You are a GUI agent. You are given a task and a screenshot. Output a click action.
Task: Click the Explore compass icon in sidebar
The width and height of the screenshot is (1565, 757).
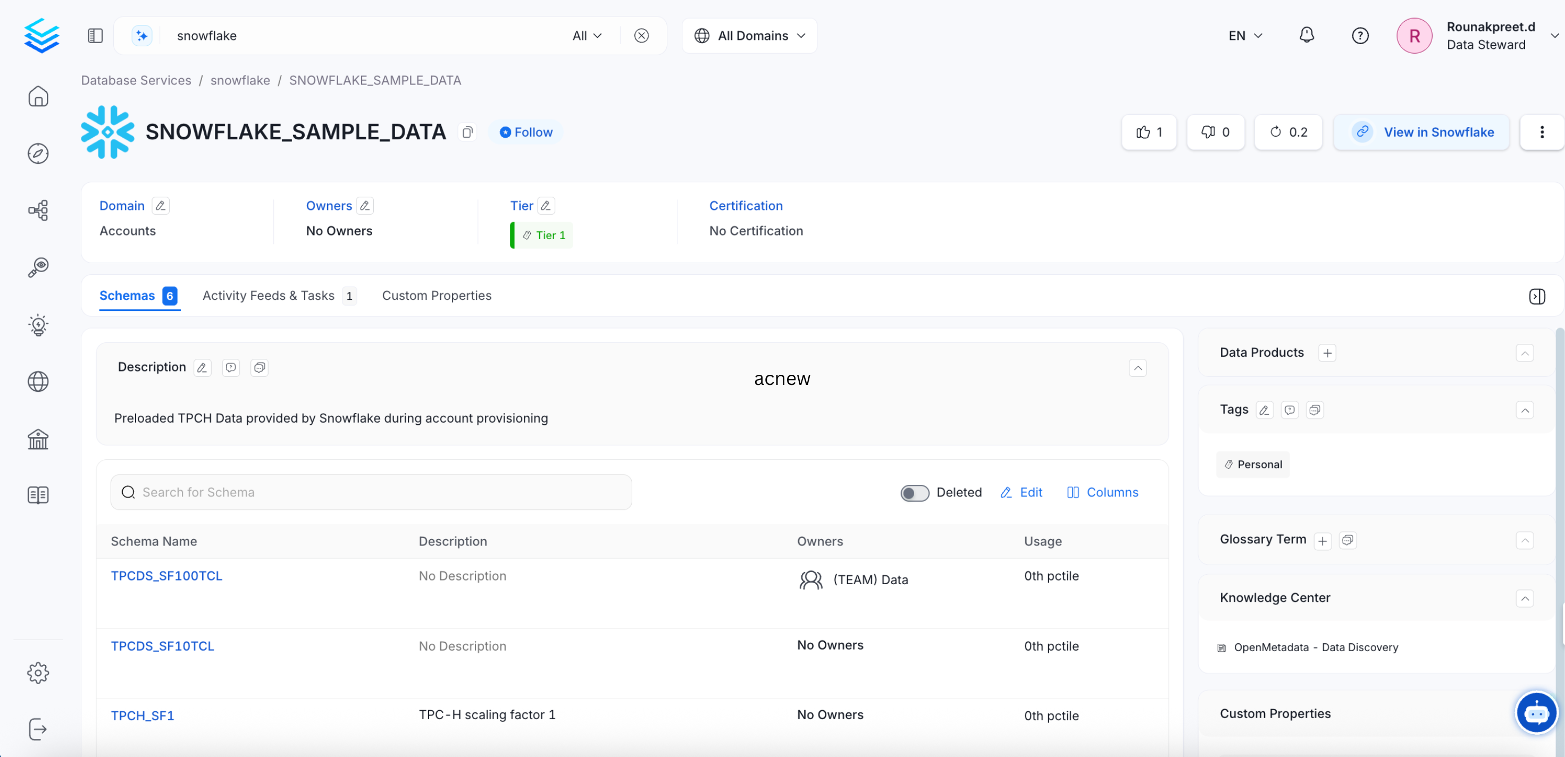(x=38, y=153)
